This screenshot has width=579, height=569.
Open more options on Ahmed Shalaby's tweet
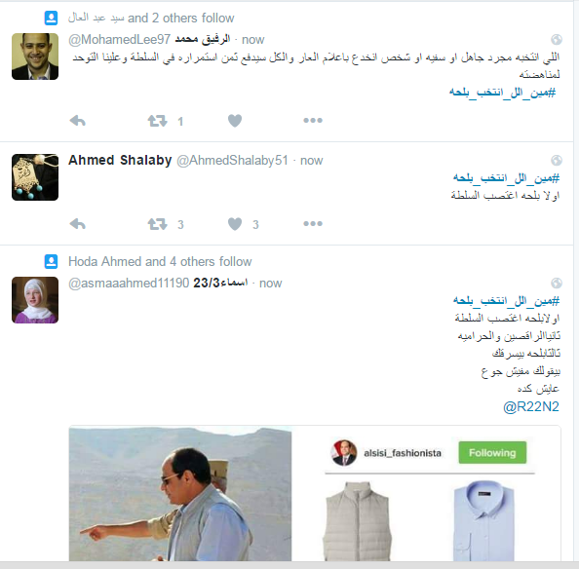pos(313,224)
